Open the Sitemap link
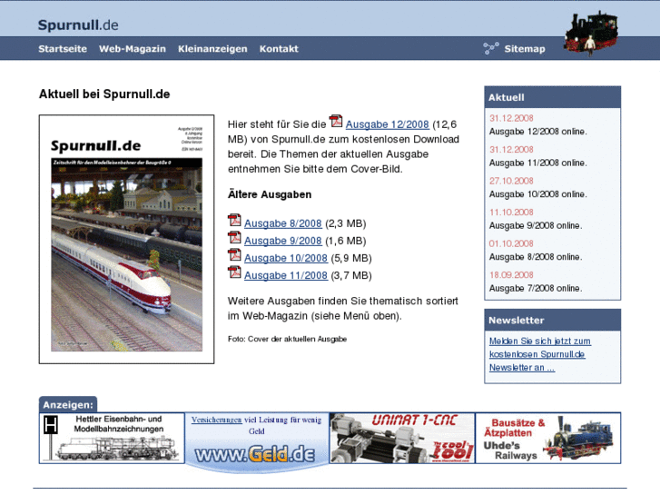Image resolution: width=660 pixels, height=495 pixels. click(x=525, y=49)
